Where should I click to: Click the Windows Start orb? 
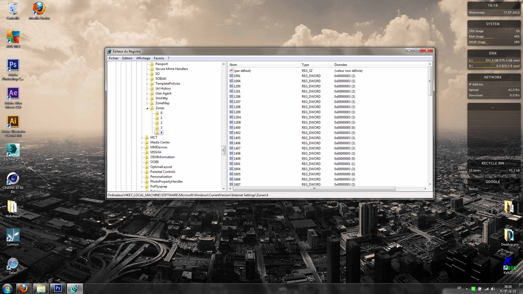[x=7, y=289]
